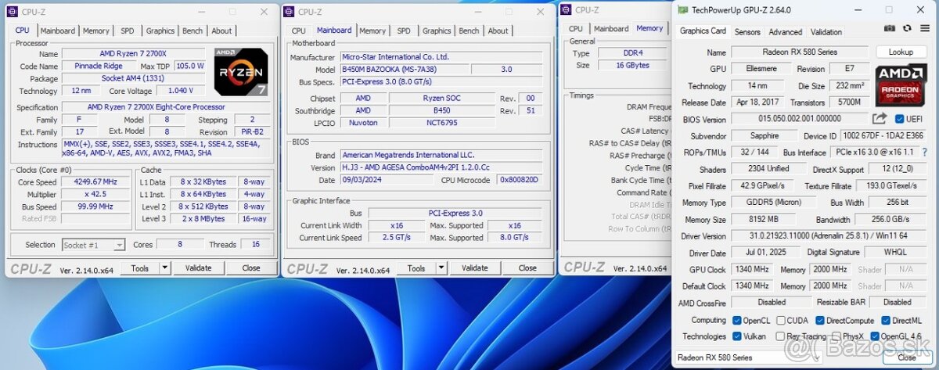Click the Subvendor value Sapphire
This screenshot has width=939, height=370.
(765, 136)
